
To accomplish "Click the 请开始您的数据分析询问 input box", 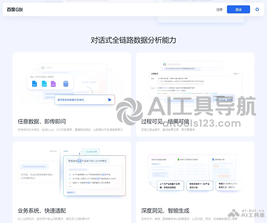I will [85, 99].
